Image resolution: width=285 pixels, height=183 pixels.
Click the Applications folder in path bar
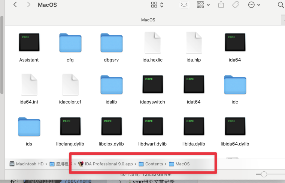pos(61,164)
